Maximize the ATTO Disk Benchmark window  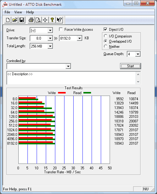136,3
